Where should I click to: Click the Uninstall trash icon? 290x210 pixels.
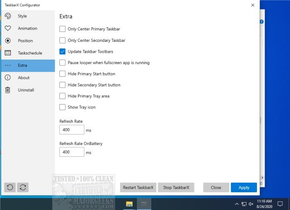[x=8, y=90]
